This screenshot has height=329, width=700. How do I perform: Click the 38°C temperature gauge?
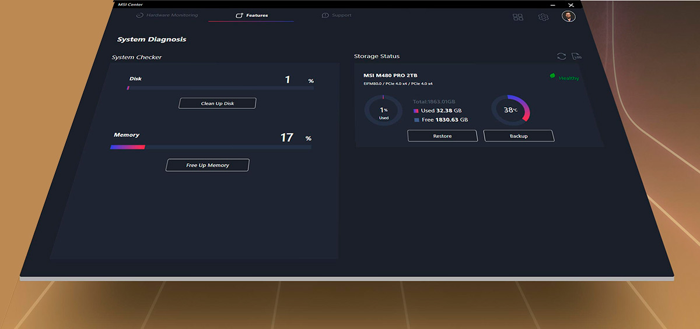coord(510,110)
